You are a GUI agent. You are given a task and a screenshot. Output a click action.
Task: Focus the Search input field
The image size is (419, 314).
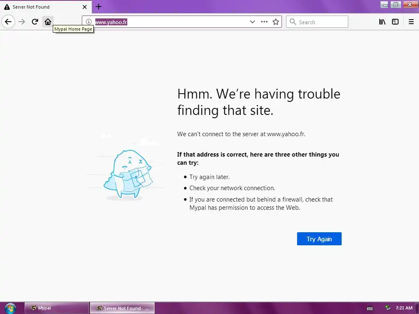[317, 22]
